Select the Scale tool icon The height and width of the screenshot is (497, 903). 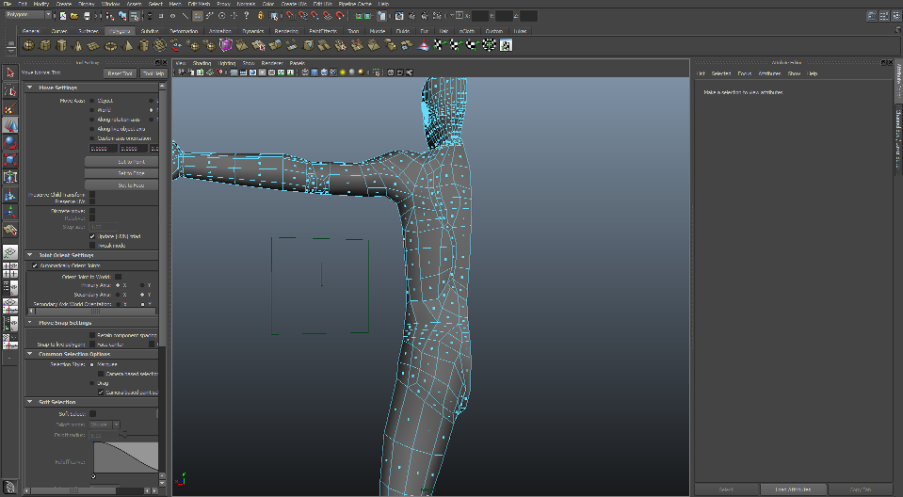click(x=10, y=159)
